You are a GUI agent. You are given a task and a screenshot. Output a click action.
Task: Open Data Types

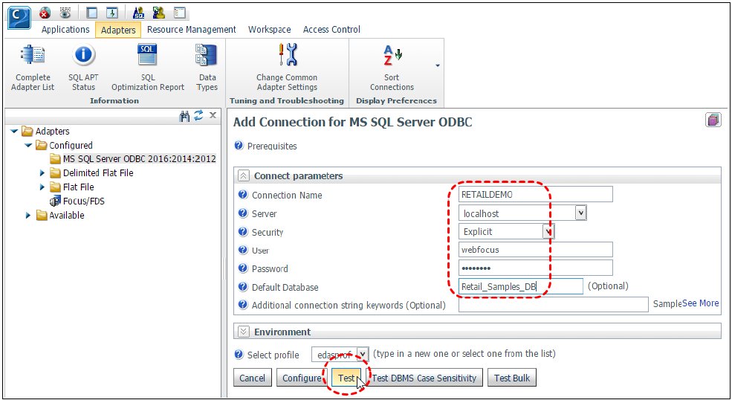pyautogui.click(x=207, y=68)
